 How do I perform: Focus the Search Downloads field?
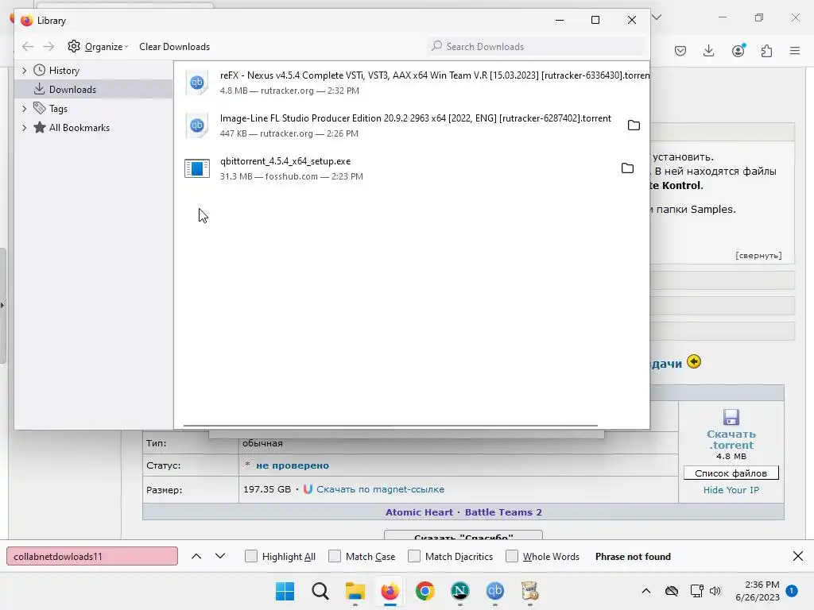tap(537, 47)
